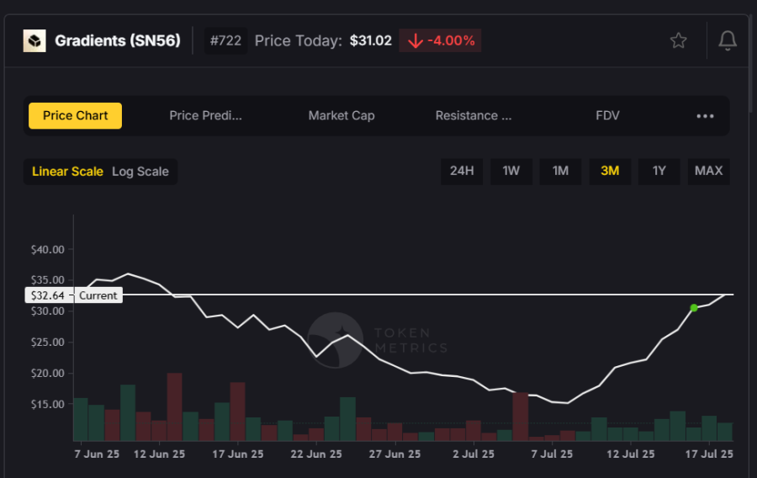Select the 1Y time range

(x=659, y=171)
